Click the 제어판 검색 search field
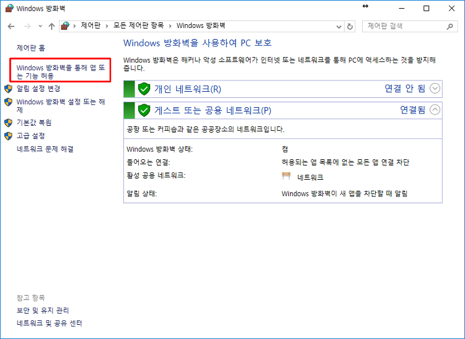This screenshot has width=465, height=339. coord(410,27)
